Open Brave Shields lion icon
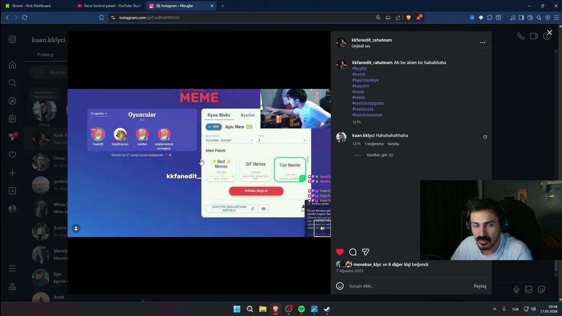 408,18
